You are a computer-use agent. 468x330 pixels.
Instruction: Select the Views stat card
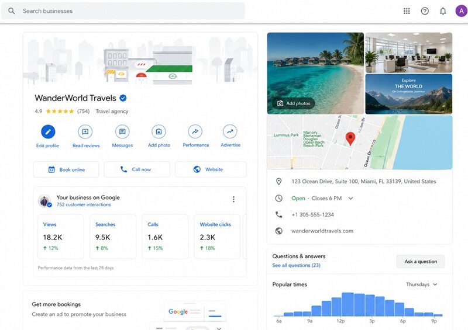61,237
